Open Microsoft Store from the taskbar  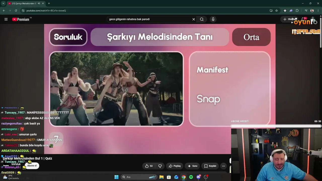tap(169, 177)
